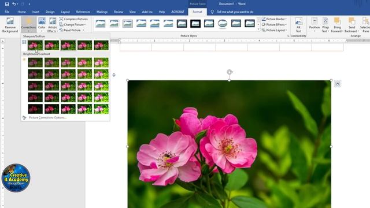370x208 pixels.
Task: Select the first picture style thumbnail
Action: tap(100, 24)
